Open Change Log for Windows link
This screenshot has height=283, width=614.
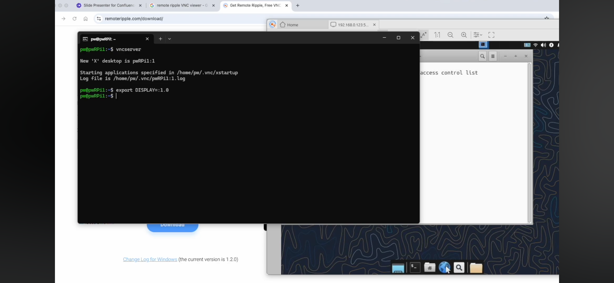(x=150, y=259)
